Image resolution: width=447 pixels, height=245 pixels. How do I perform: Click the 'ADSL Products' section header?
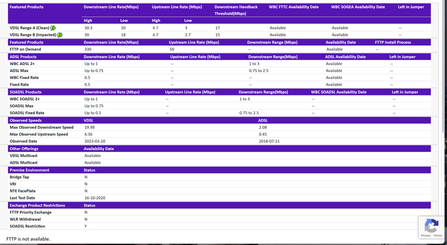click(23, 57)
